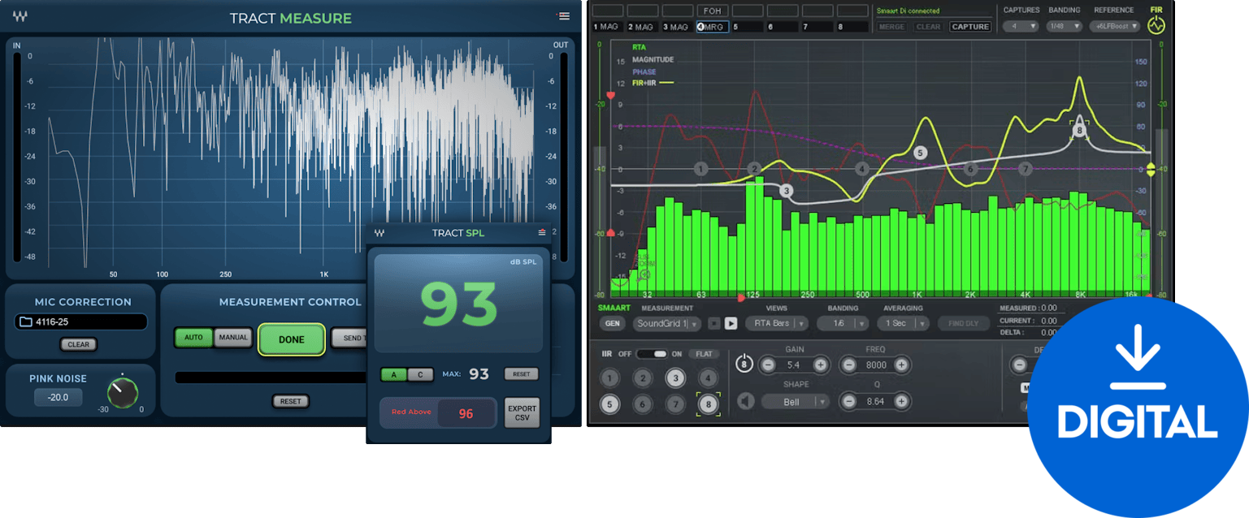This screenshot has height=518, width=1249.
Task: Select EQ node 5 on the graph
Action: (920, 153)
